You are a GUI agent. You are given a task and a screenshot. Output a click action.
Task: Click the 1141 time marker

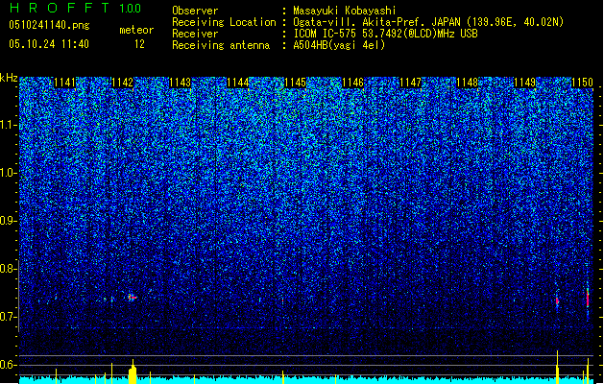tap(64, 83)
